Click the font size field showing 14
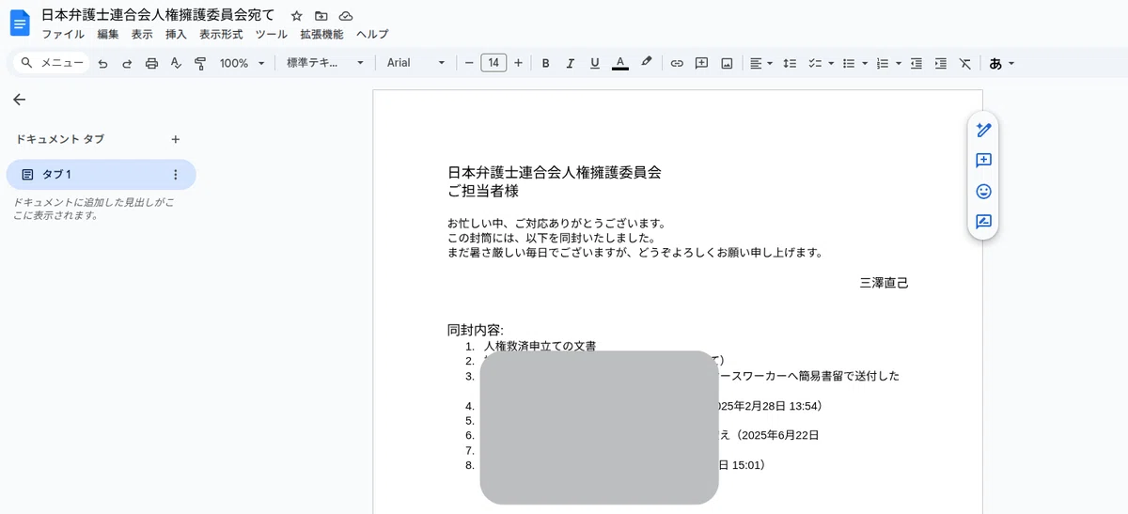The height and width of the screenshot is (514, 1128). pyautogui.click(x=493, y=63)
